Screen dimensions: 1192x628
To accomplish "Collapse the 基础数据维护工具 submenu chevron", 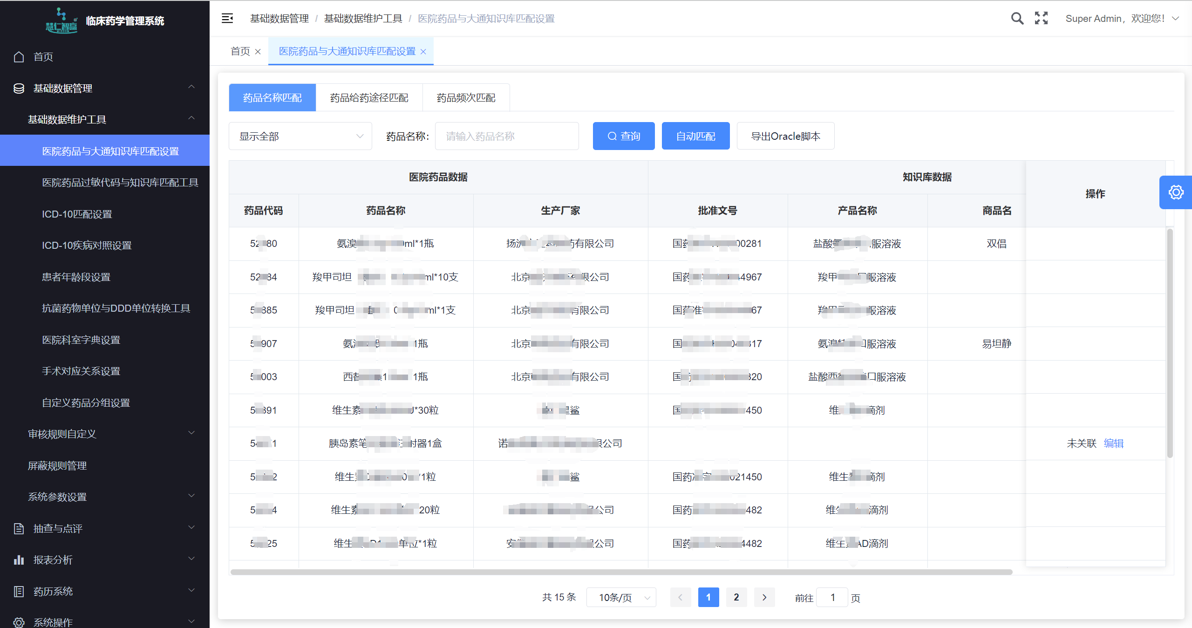I will pyautogui.click(x=191, y=118).
